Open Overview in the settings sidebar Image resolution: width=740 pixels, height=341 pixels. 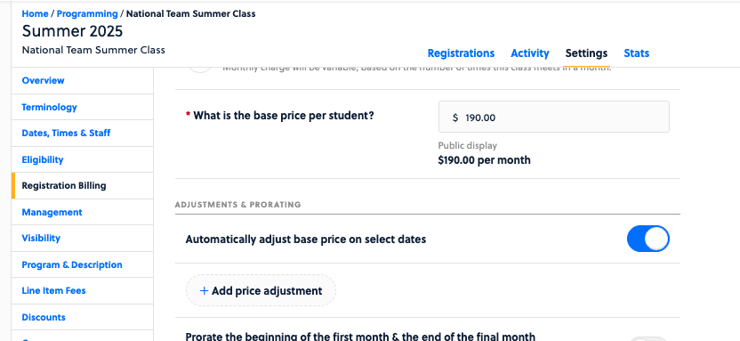(x=43, y=81)
